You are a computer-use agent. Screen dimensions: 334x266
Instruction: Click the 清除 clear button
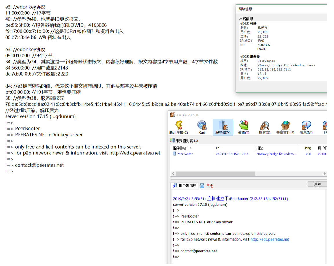[317, 184]
